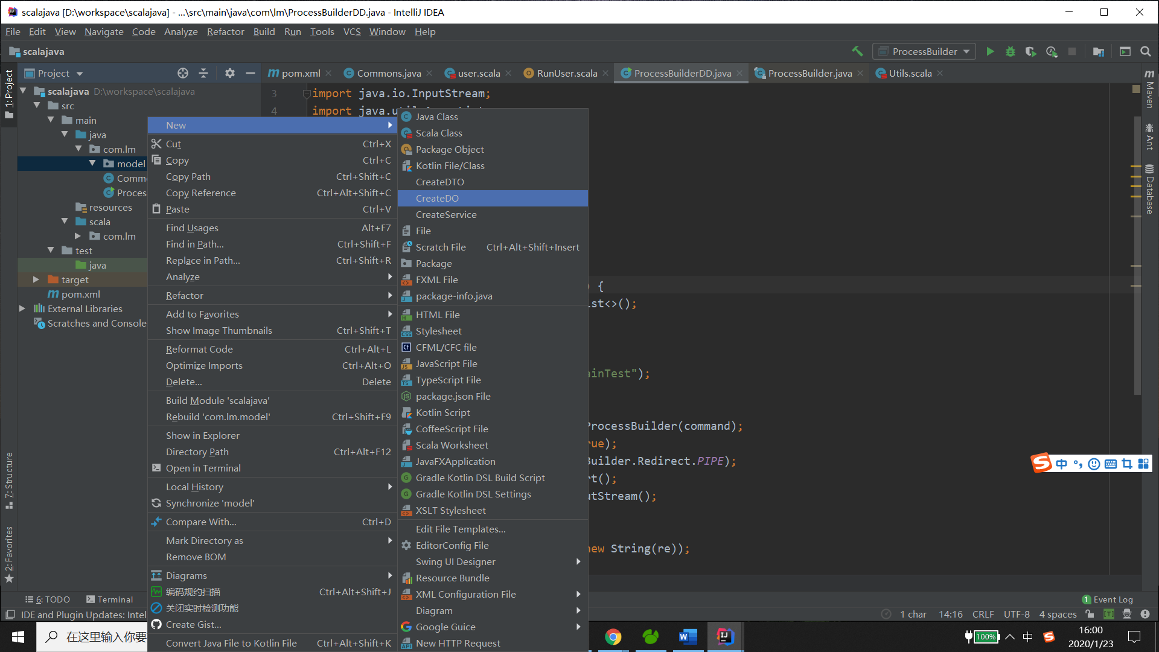Expand the target folder
The height and width of the screenshot is (652, 1159).
pyautogui.click(x=36, y=280)
